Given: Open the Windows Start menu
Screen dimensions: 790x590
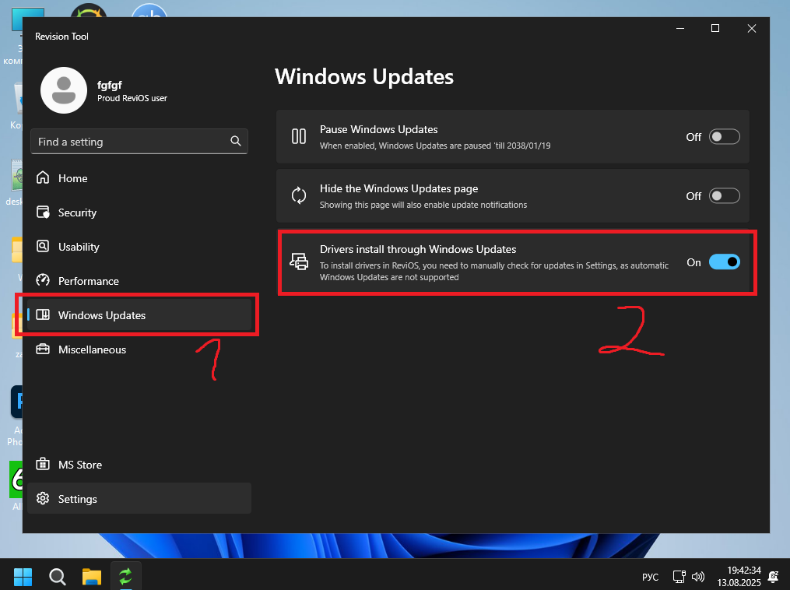Looking at the screenshot, I should coord(23,577).
